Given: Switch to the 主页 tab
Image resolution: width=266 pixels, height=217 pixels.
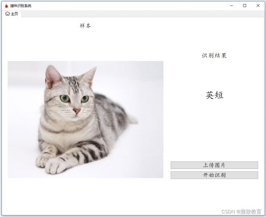Looking at the screenshot, I should click(x=12, y=14).
